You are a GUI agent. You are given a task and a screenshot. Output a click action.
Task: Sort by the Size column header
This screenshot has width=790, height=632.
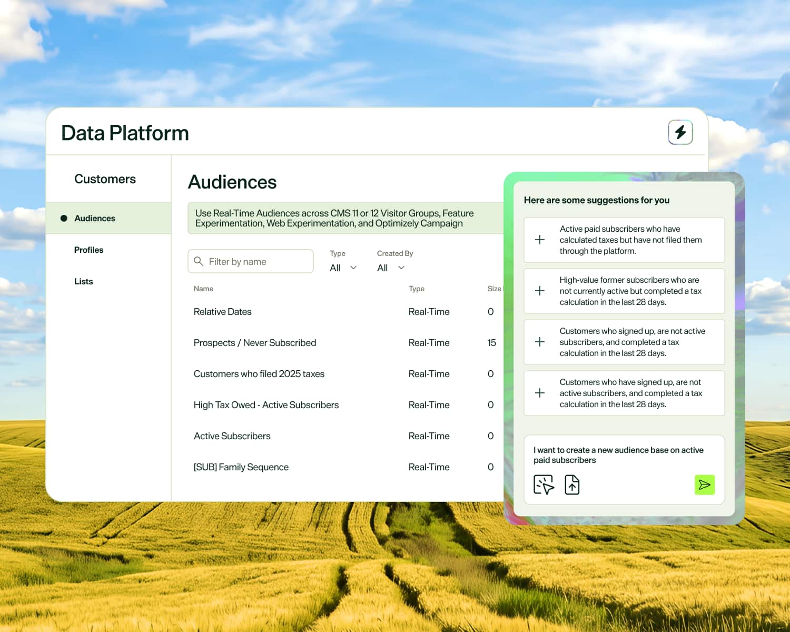click(x=494, y=289)
